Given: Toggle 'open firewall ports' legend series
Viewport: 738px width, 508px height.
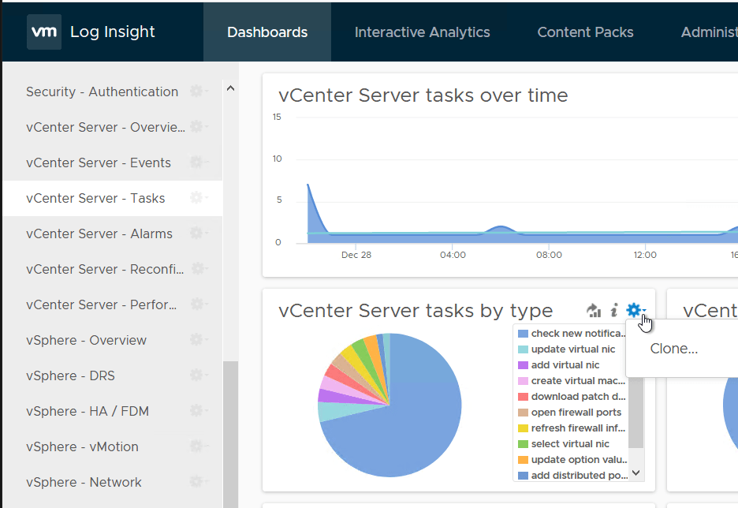Looking at the screenshot, I should [576, 413].
